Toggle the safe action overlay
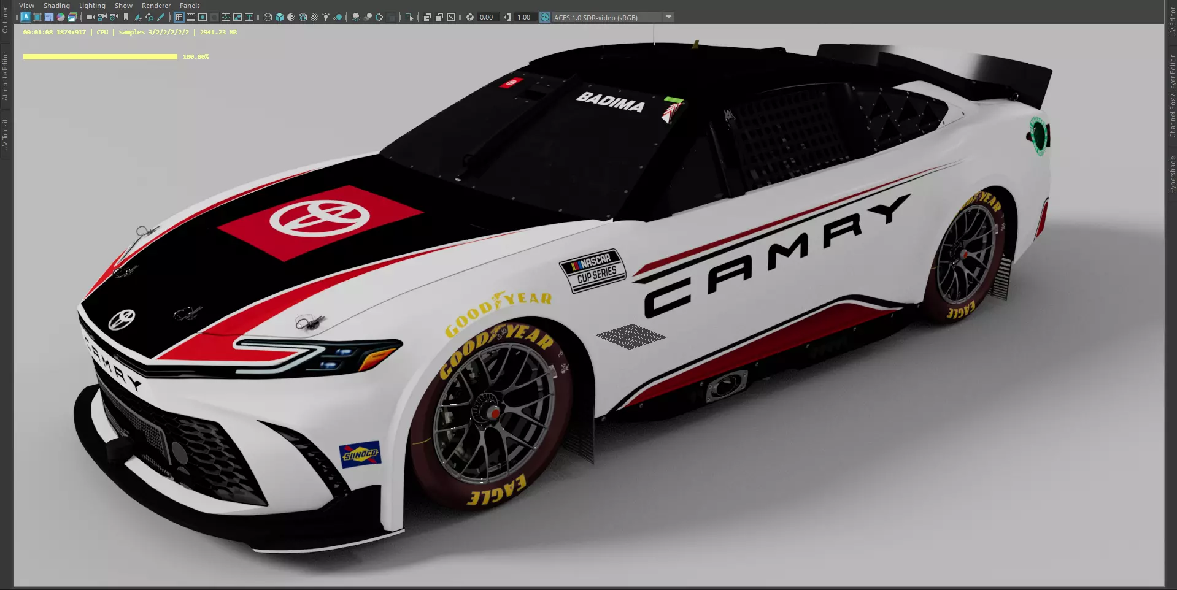The width and height of the screenshot is (1177, 590). pos(237,17)
